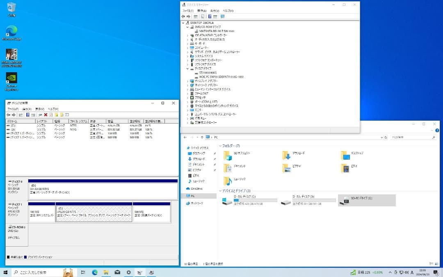The image size is (443, 277).
Task: Open the 表示(V) menu in Disk Management
Action: [x=40, y=109]
